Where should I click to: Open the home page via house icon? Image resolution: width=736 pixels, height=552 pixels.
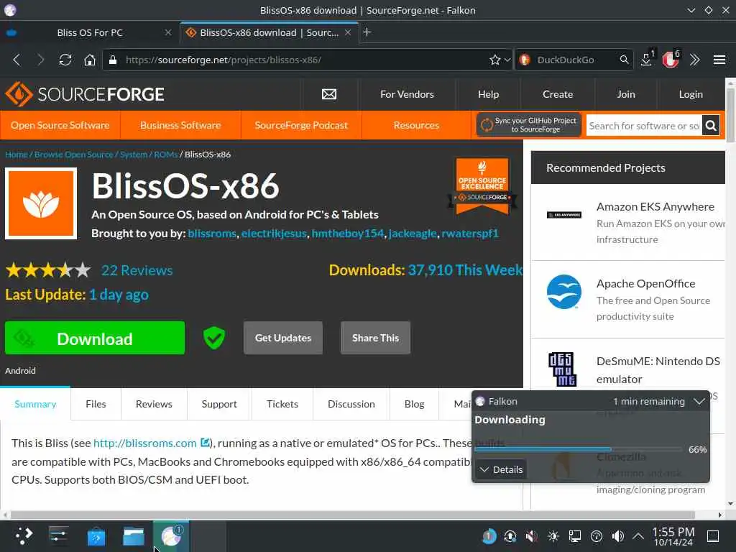click(x=89, y=60)
